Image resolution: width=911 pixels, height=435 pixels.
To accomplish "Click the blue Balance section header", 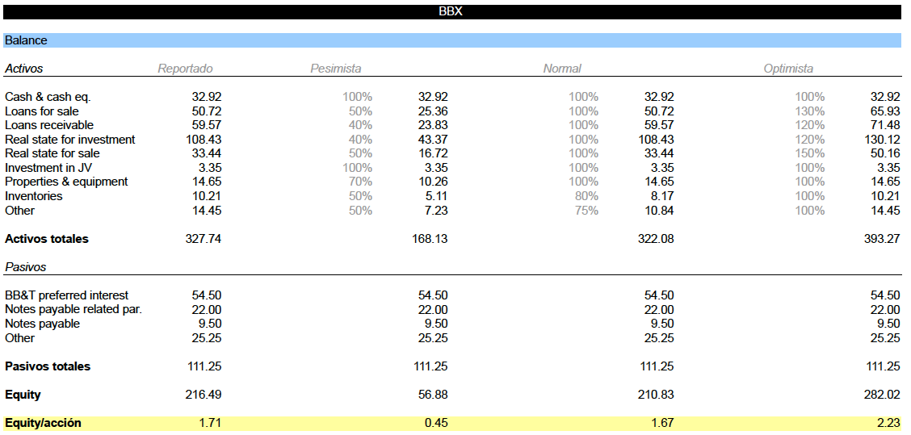I will tap(451, 40).
